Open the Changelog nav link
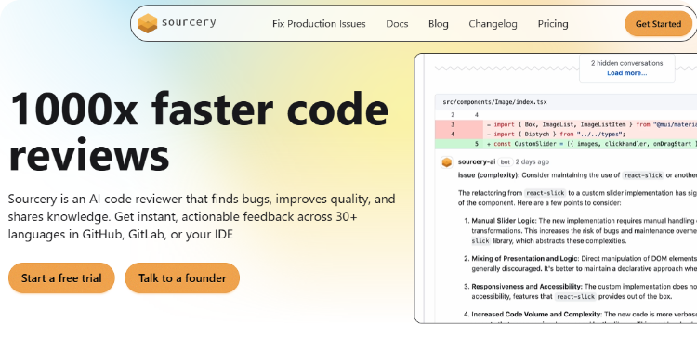 (x=493, y=24)
